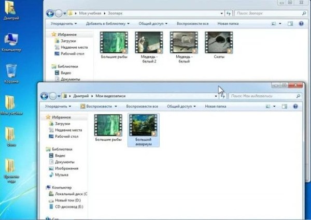This screenshot has height=220, width=311.
Task: Click Воспроизвести все in Зоопарк window
Action: 192,23
